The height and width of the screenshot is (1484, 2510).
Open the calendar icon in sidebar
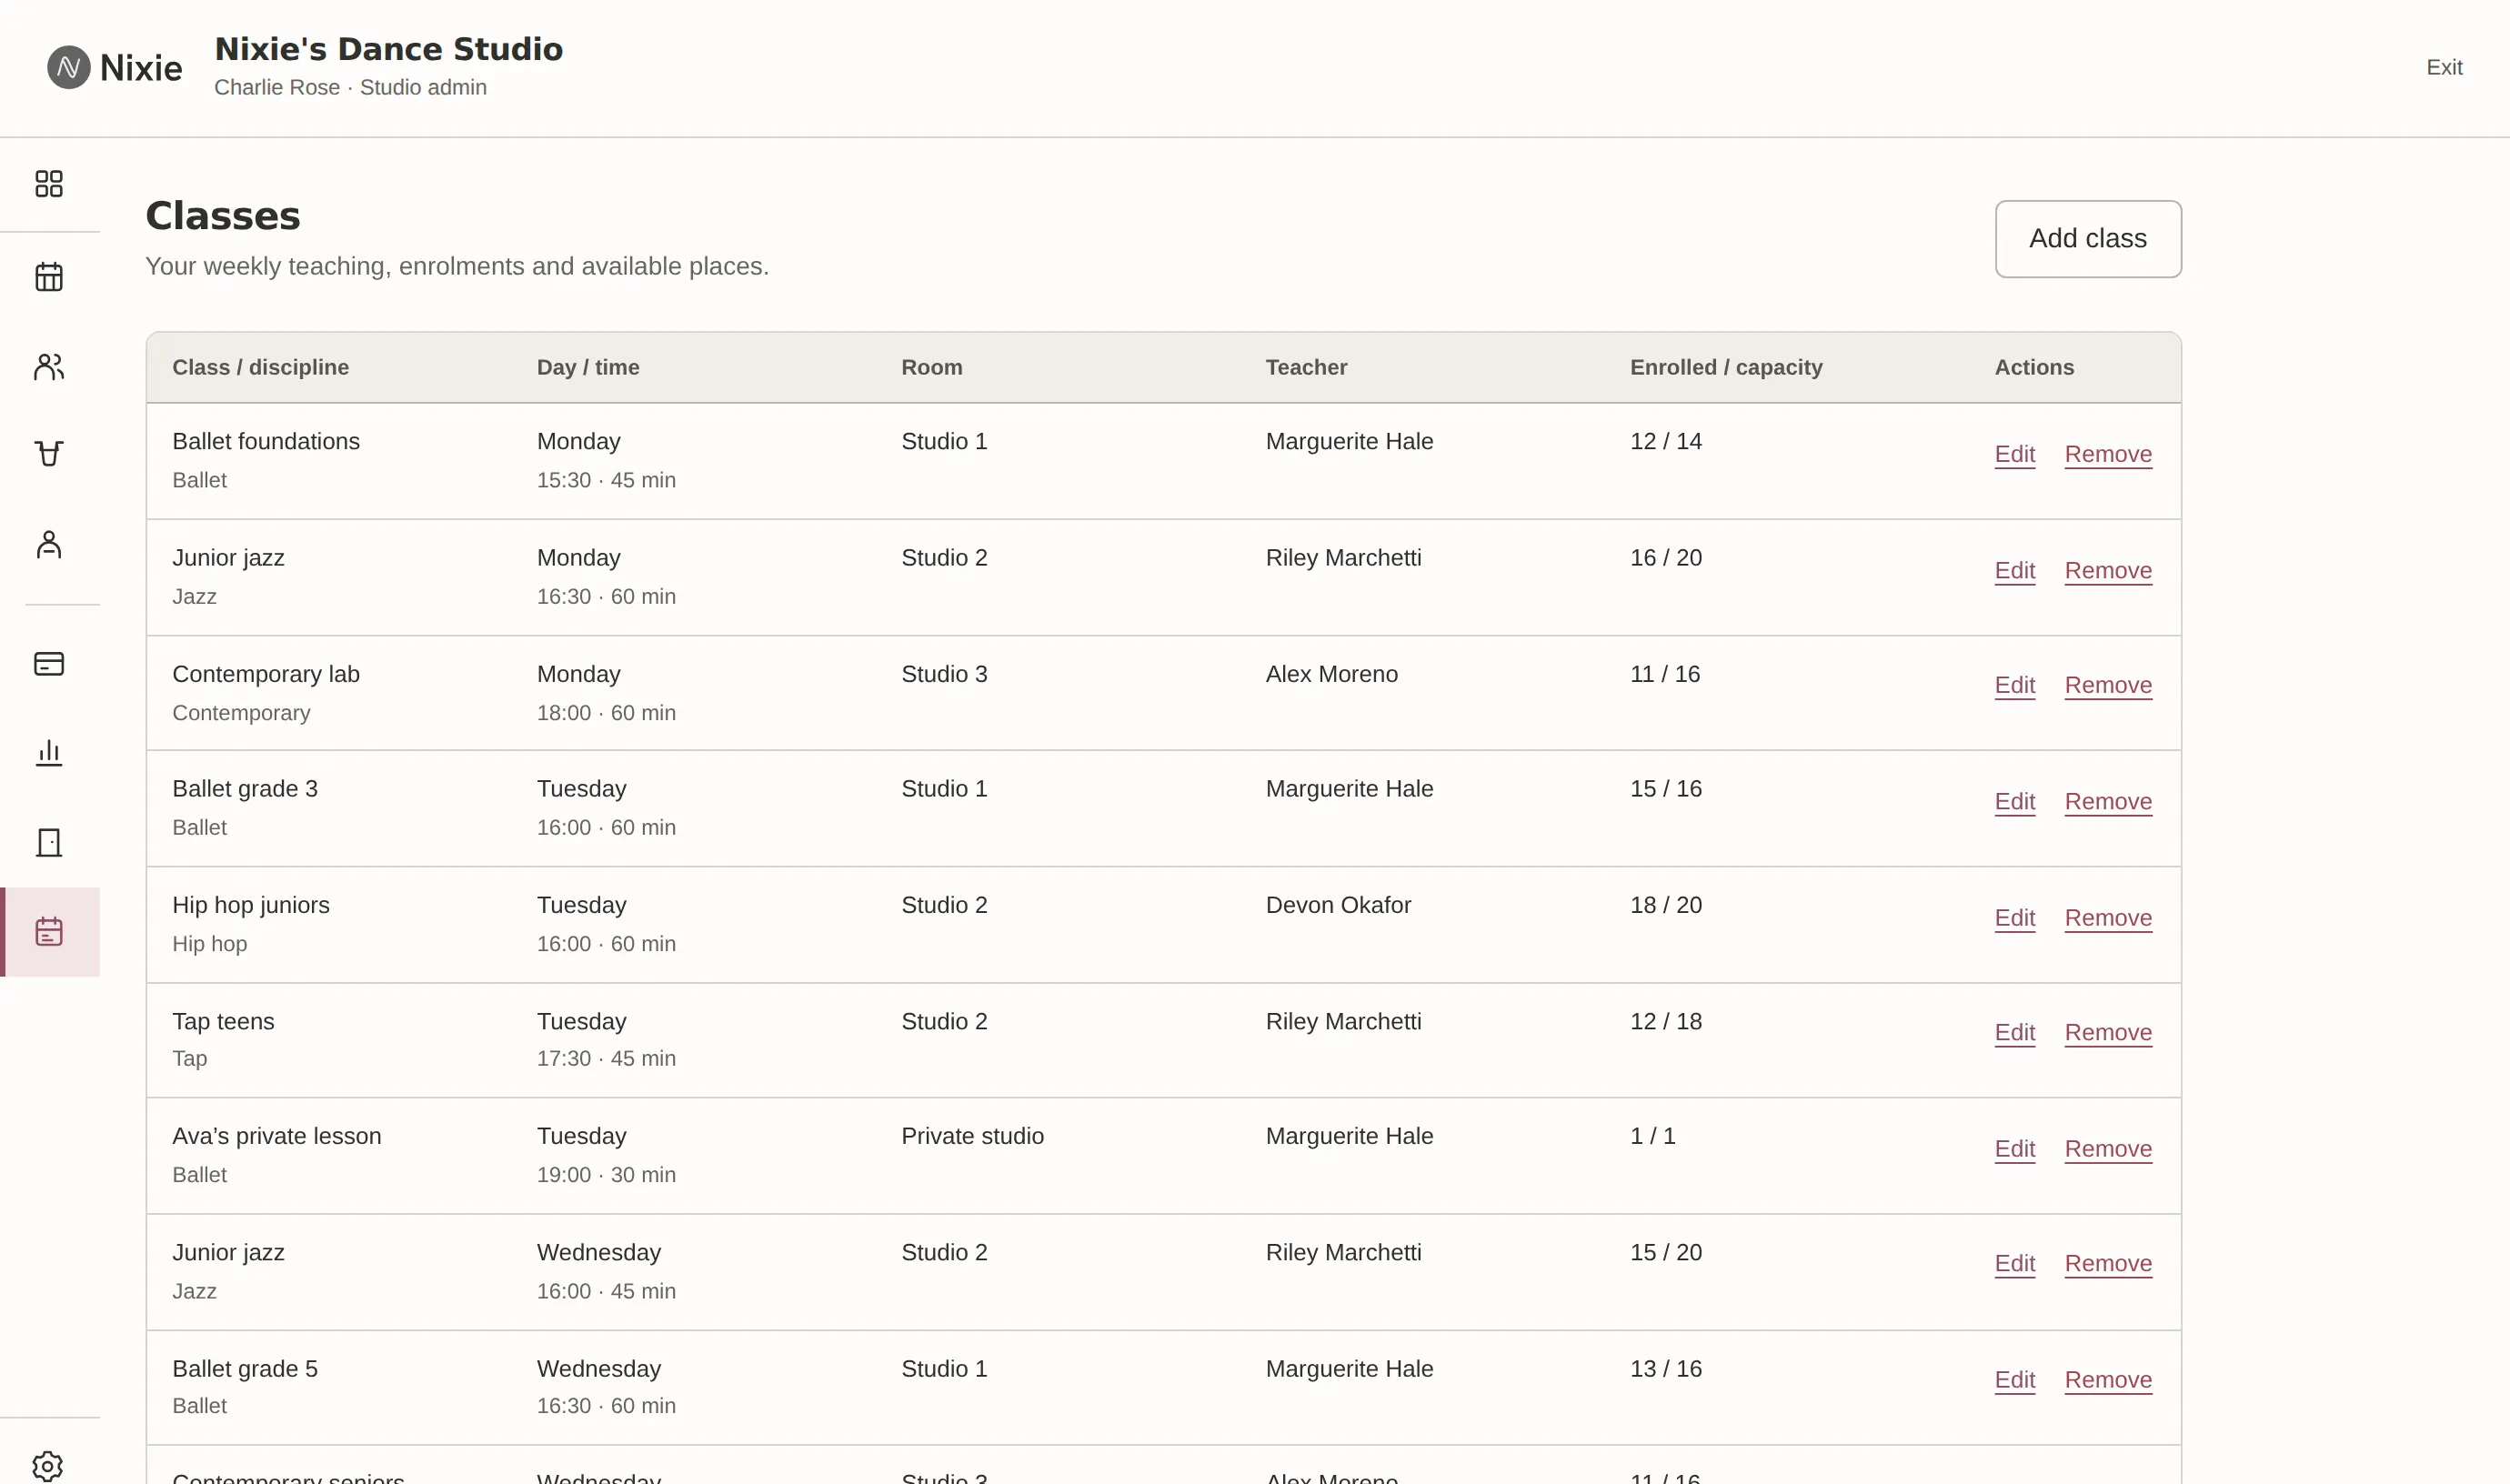49,277
